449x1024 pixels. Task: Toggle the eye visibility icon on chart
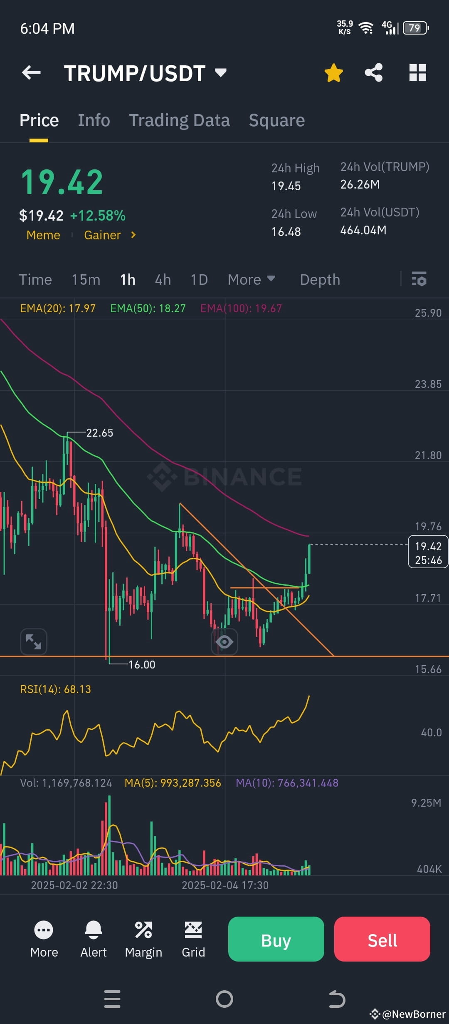(x=224, y=642)
